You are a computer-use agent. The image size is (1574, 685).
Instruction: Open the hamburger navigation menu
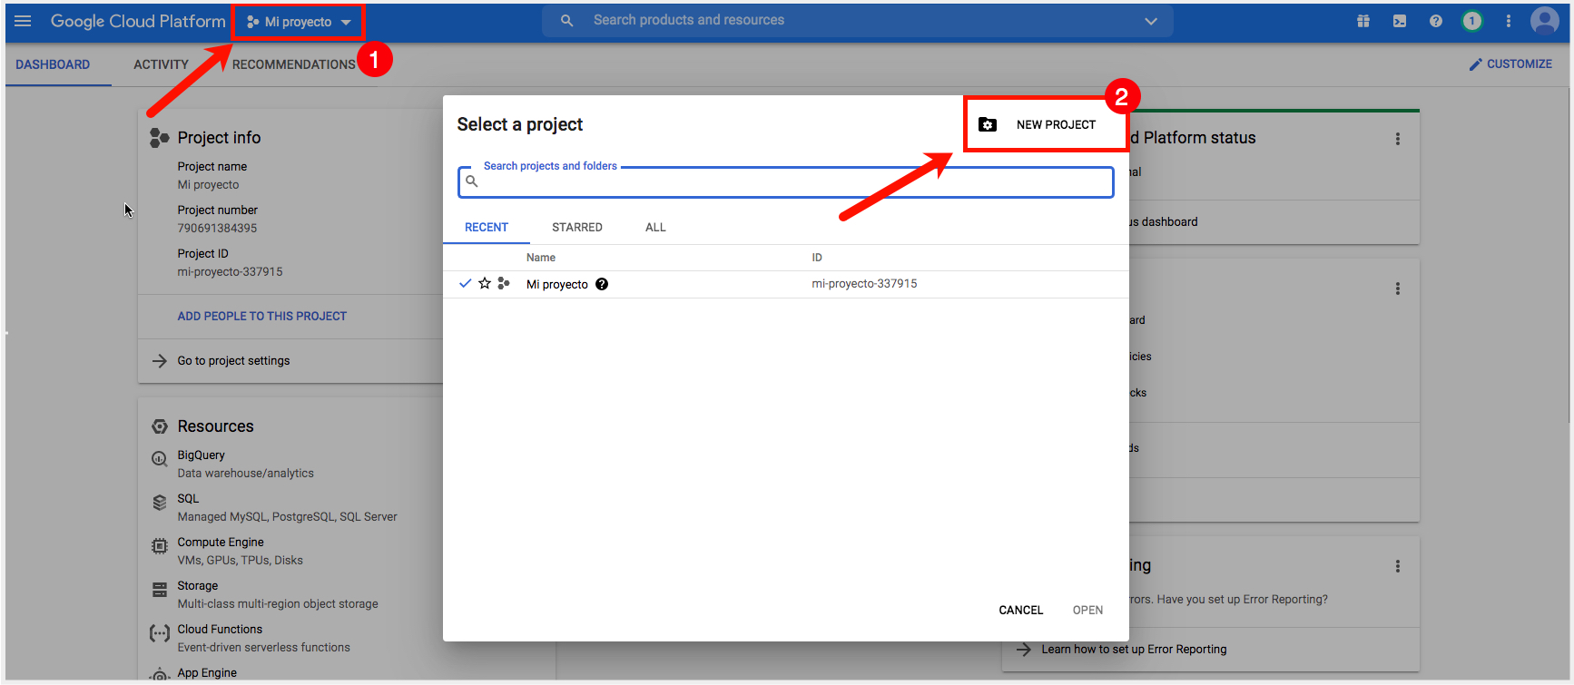[23, 21]
